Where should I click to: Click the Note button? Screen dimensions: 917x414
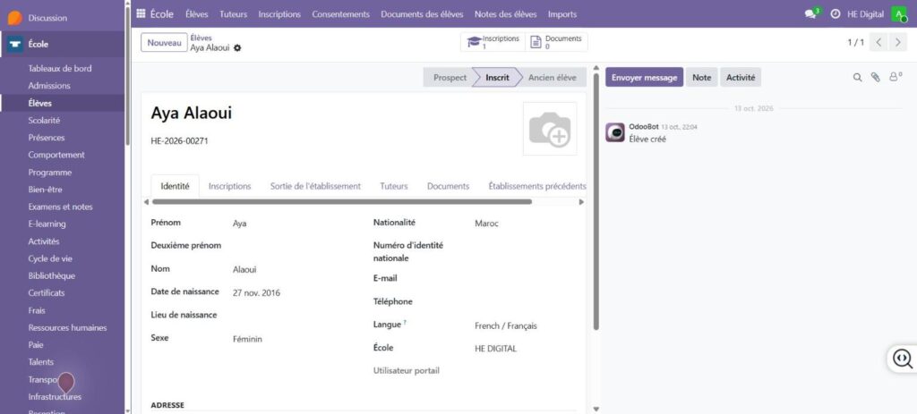702,77
